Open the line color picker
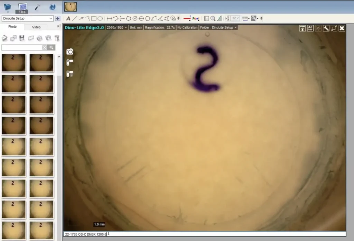354x241 pixels. coord(187,18)
